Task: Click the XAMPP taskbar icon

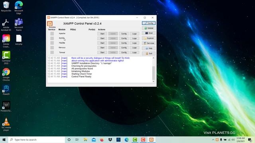Action: coord(151,139)
